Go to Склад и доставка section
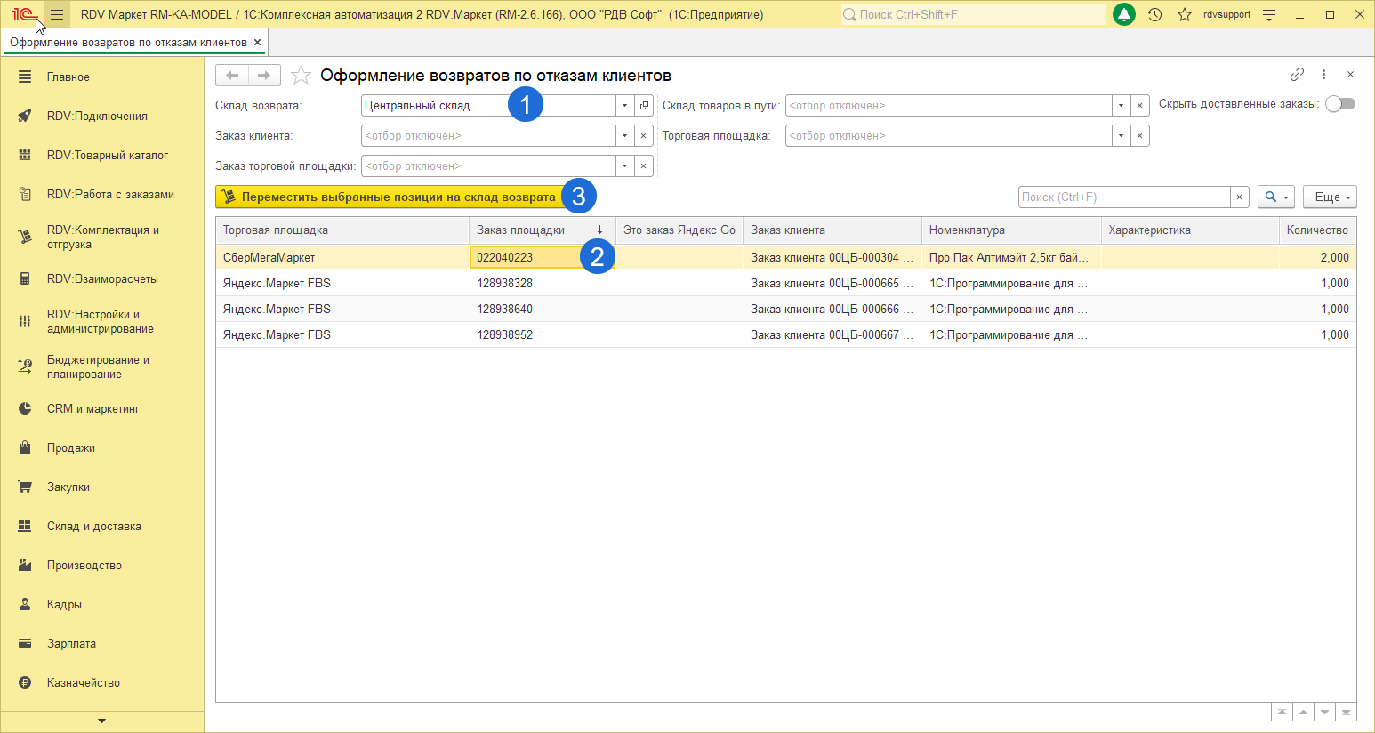 [x=93, y=526]
